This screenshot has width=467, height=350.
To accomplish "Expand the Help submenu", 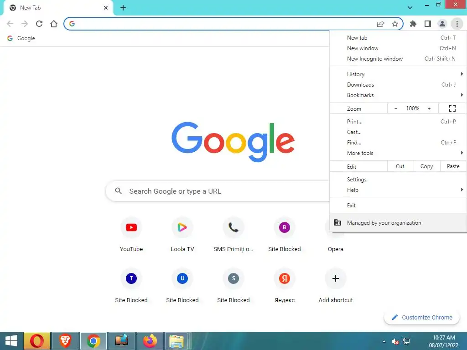I will (398, 190).
